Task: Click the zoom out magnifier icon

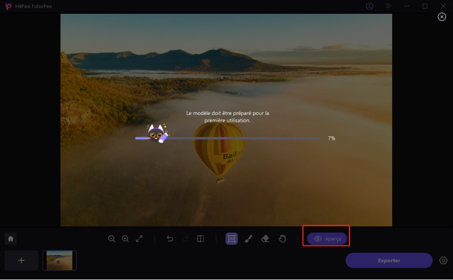Action: pyautogui.click(x=111, y=239)
